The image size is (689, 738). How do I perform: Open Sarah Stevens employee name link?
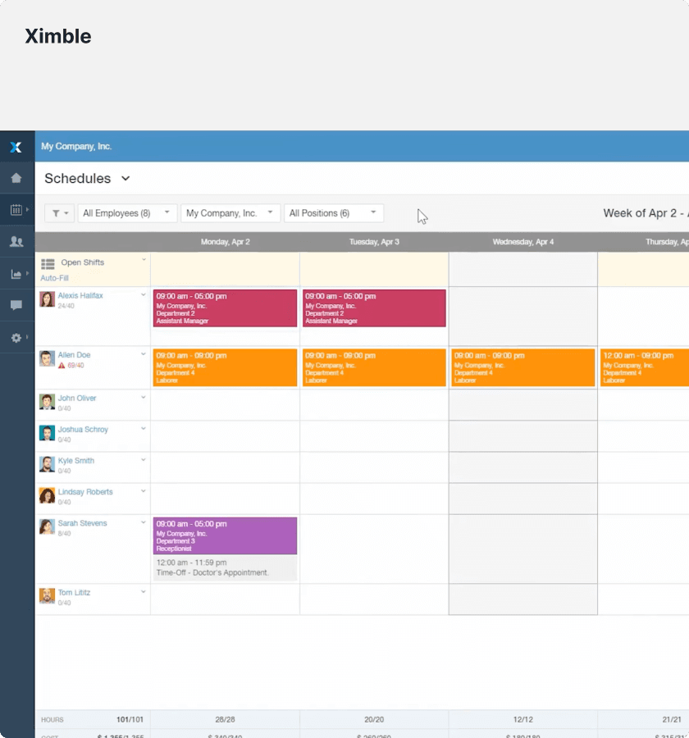[82, 523]
